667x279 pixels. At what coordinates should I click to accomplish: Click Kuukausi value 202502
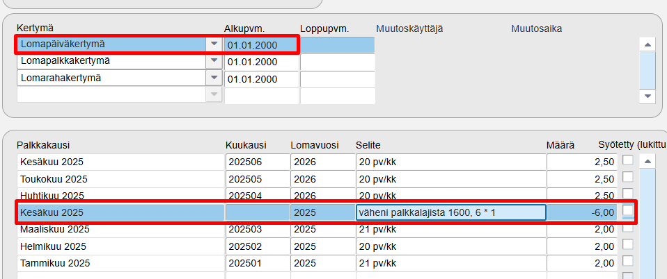pyautogui.click(x=258, y=246)
